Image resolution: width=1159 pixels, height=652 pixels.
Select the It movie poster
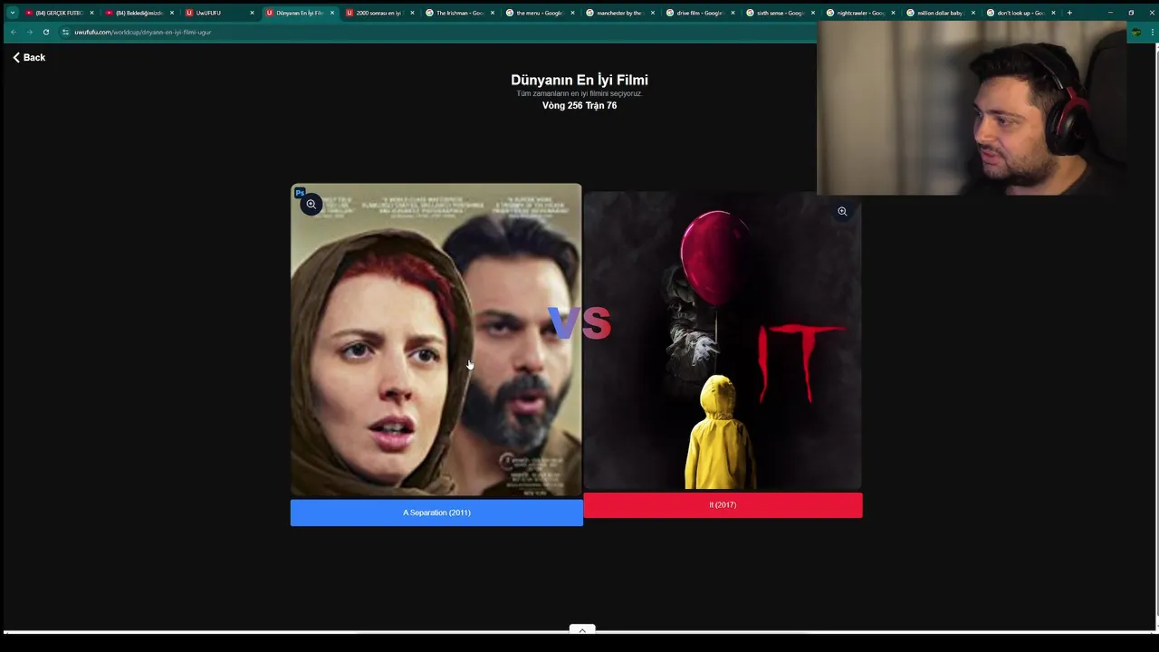[x=723, y=340]
